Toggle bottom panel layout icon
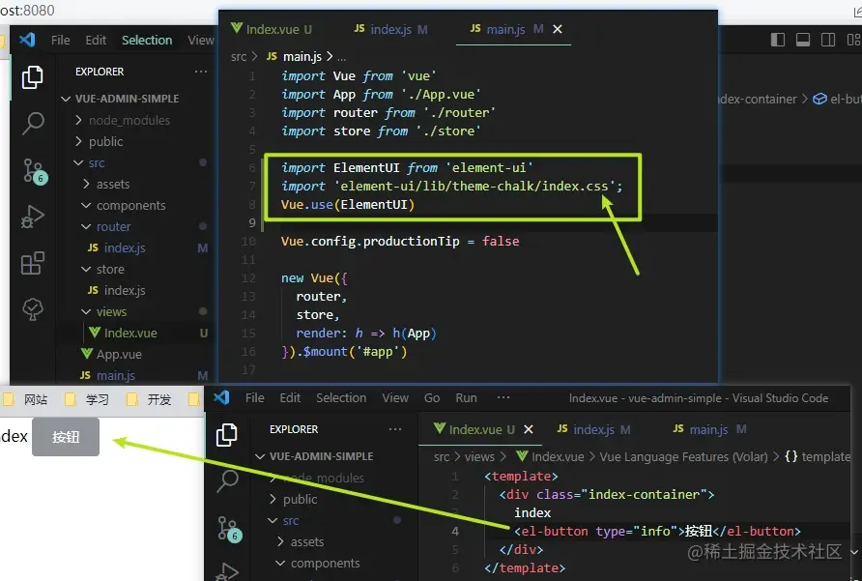Viewport: 862px width, 581px height. (x=803, y=40)
